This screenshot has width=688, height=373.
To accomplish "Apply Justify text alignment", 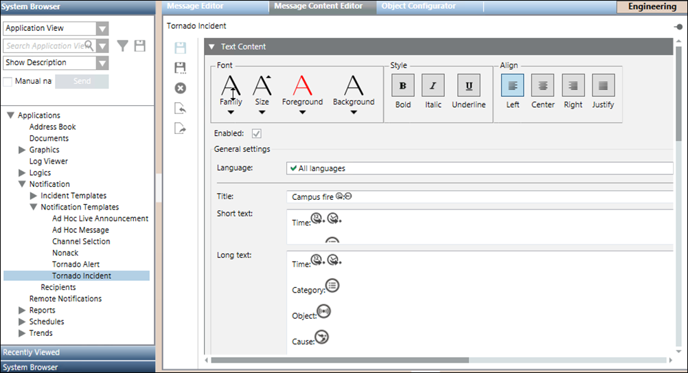I will click(603, 86).
